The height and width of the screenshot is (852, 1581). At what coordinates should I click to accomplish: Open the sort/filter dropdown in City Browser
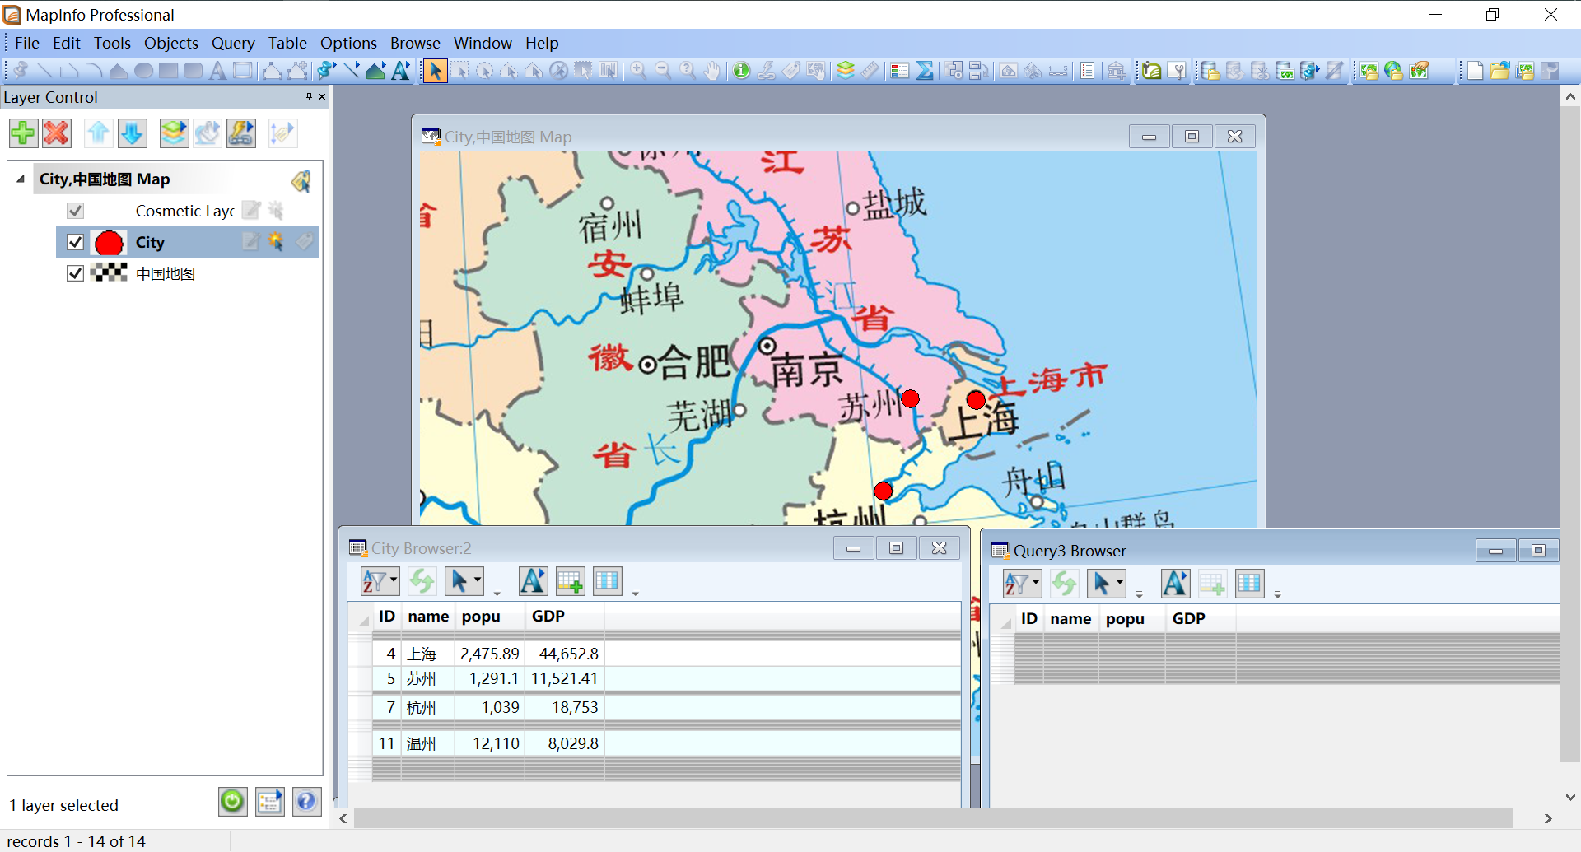[380, 581]
